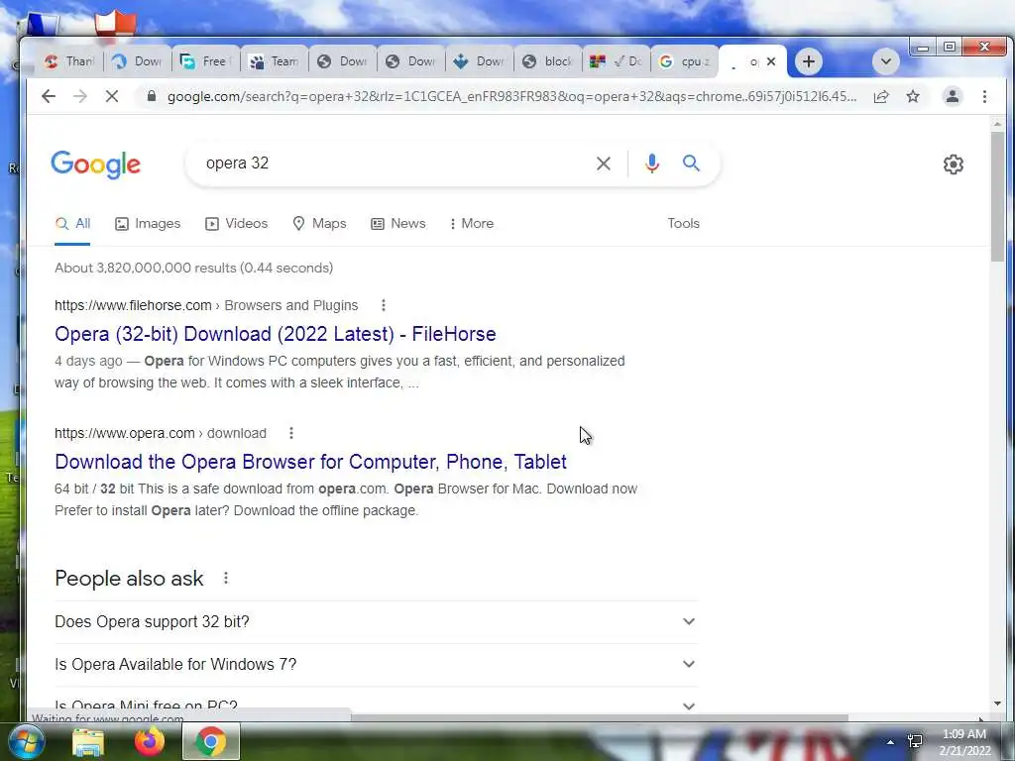The width and height of the screenshot is (1015, 761).
Task: Click in the Google search input field
Action: coord(395,163)
